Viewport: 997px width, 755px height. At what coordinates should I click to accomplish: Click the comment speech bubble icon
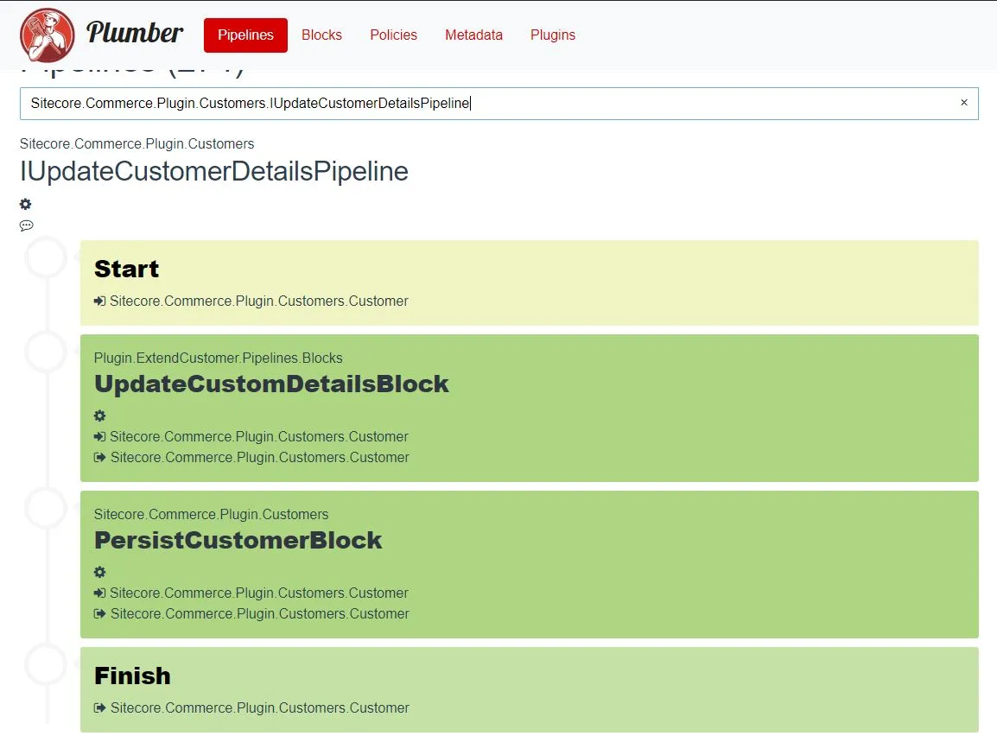[26, 225]
